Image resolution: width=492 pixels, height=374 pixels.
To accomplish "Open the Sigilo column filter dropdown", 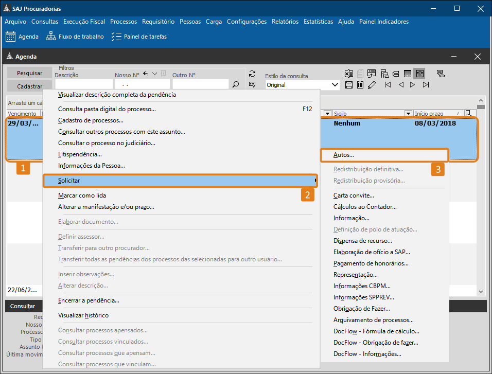I will pos(408,113).
